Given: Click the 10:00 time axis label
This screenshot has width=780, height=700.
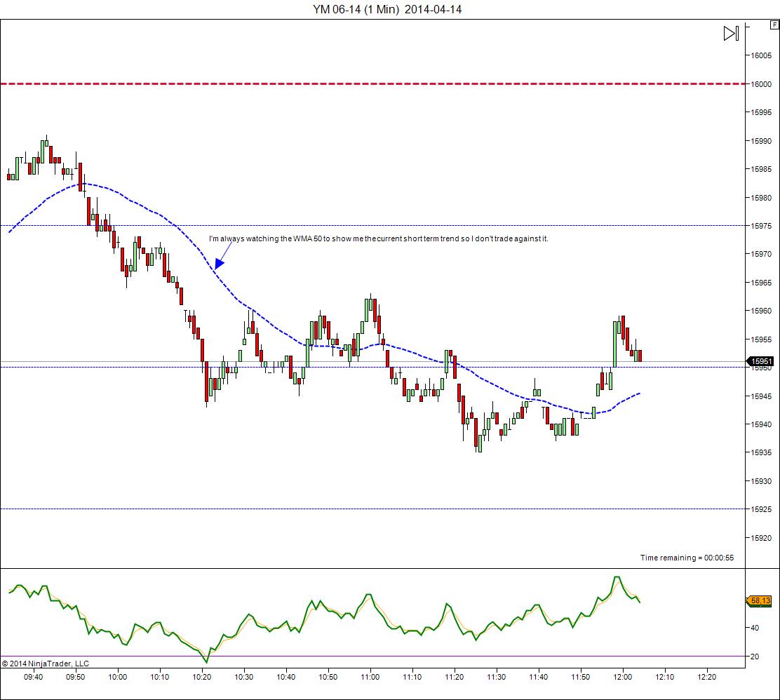Looking at the screenshot, I should (x=117, y=677).
